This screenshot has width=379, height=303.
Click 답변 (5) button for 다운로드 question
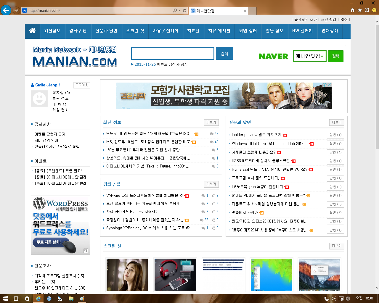335,204
